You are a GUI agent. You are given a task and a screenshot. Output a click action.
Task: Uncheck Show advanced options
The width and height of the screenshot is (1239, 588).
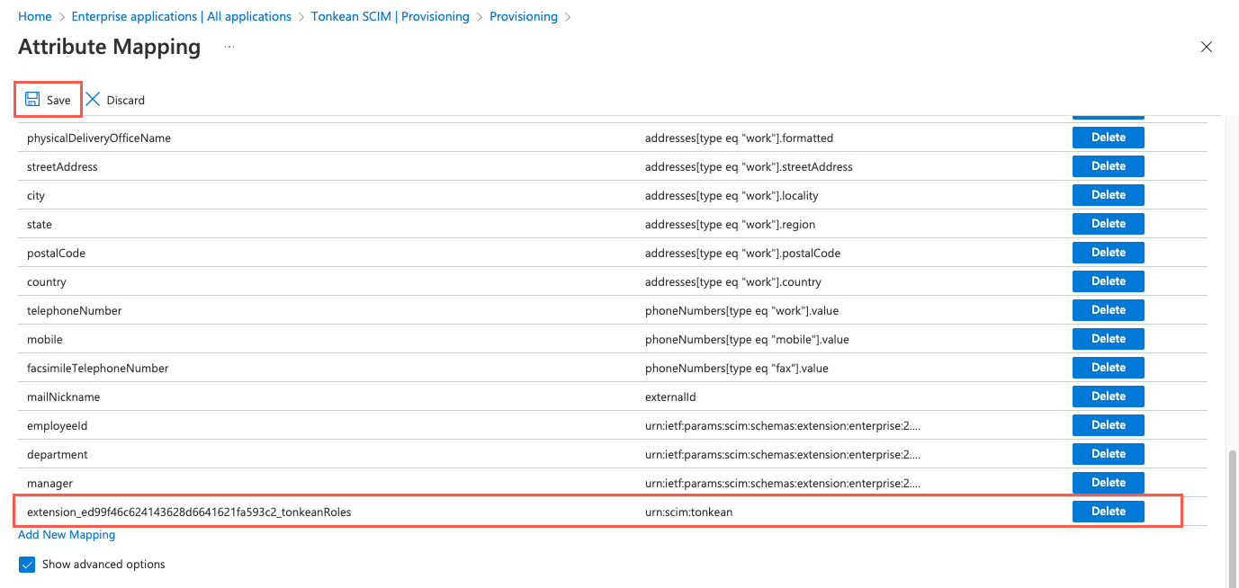[x=26, y=564]
